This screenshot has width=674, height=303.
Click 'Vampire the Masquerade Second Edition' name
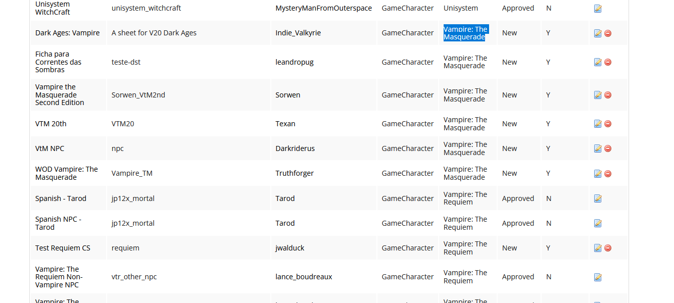pyautogui.click(x=60, y=95)
